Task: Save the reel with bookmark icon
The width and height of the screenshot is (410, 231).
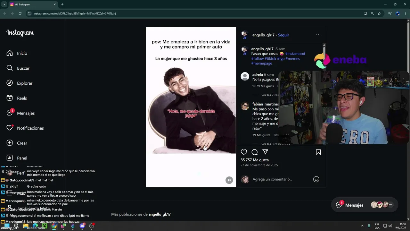Action: coord(318,152)
